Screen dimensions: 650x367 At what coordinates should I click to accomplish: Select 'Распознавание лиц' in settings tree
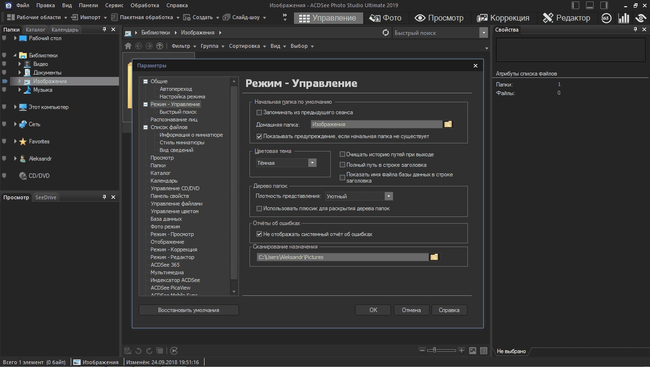[x=174, y=119]
